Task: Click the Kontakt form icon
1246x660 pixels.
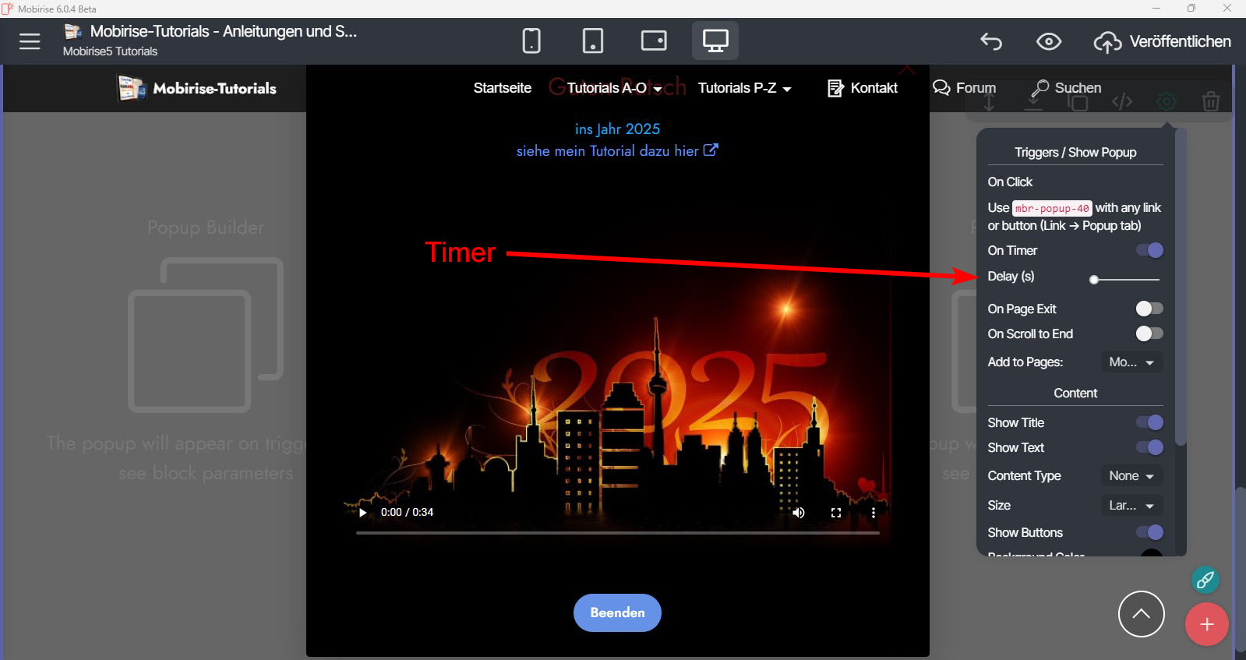Action: tap(835, 88)
